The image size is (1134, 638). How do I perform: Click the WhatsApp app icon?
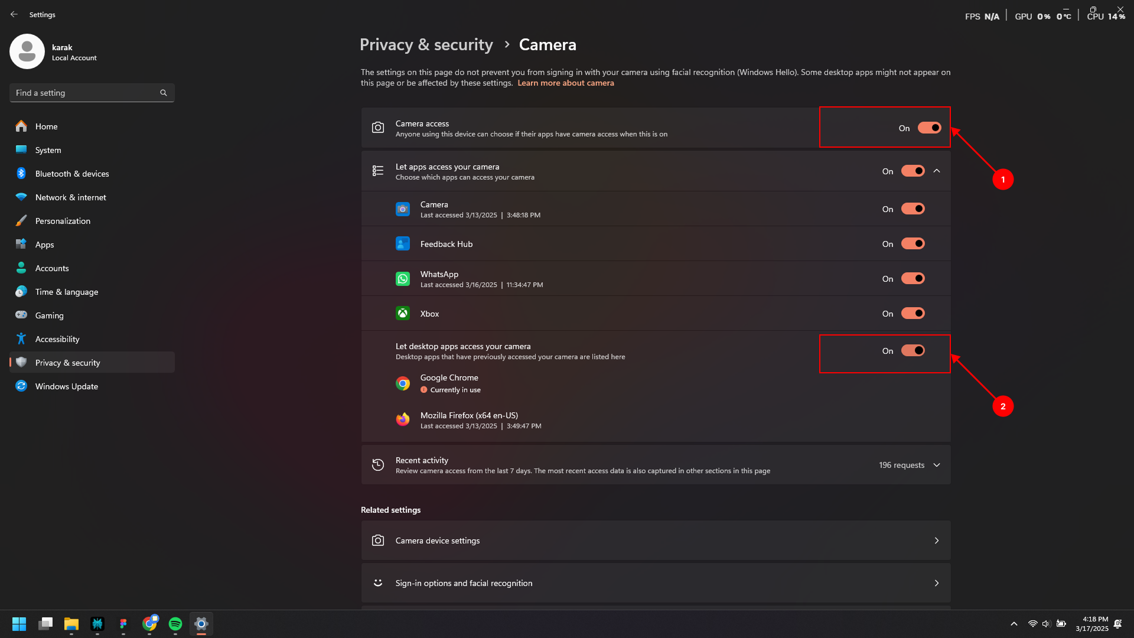coord(403,279)
